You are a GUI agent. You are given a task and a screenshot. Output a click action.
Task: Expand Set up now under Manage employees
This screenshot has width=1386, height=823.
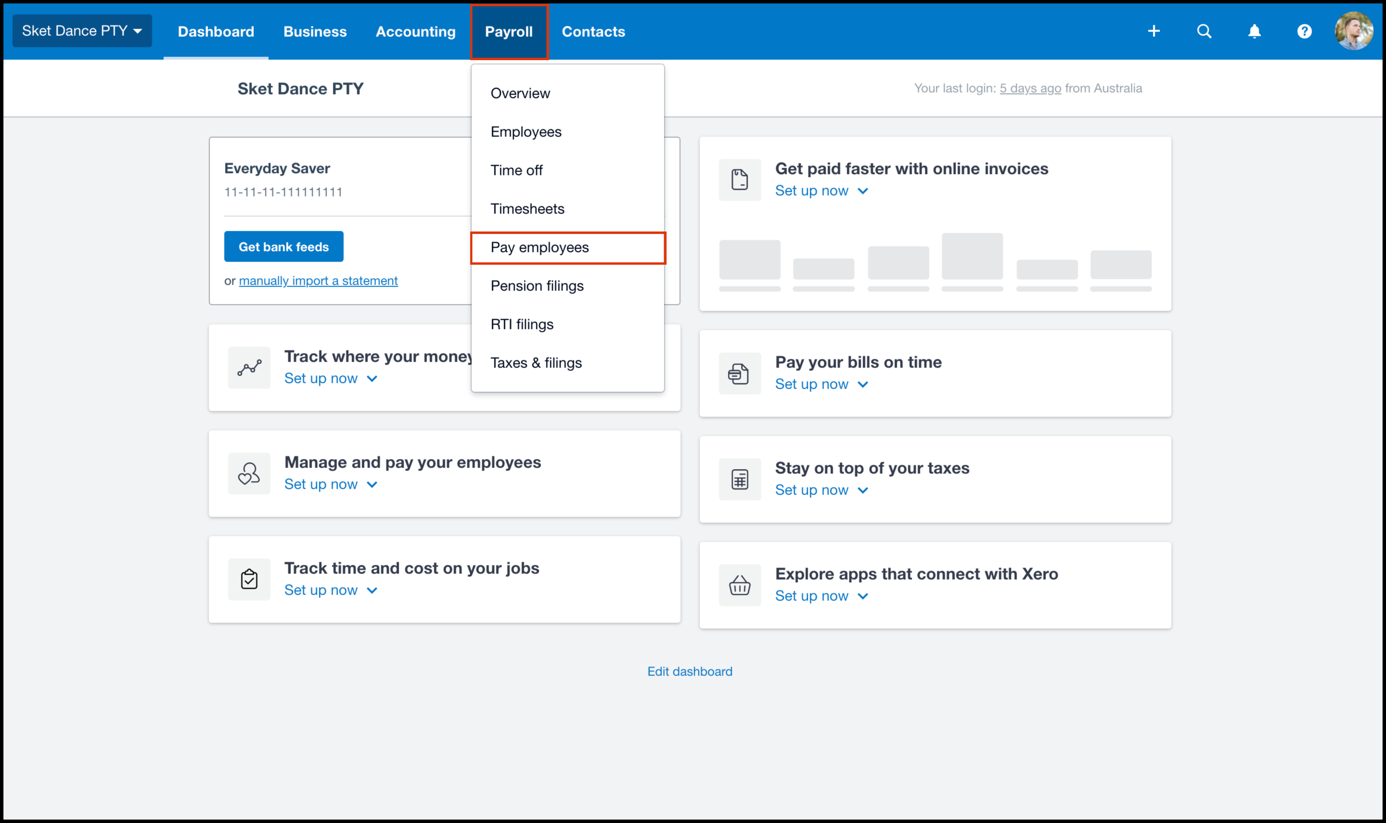point(331,484)
